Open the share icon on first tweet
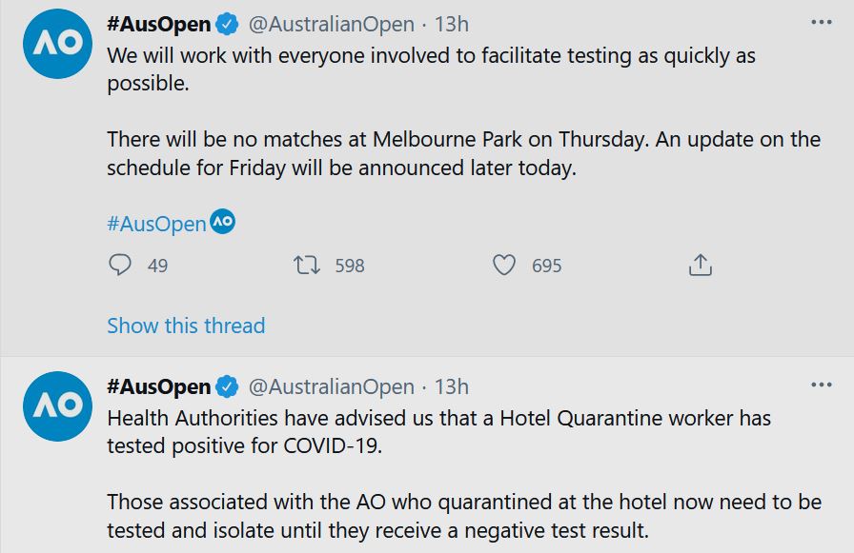The image size is (854, 553). tap(701, 265)
